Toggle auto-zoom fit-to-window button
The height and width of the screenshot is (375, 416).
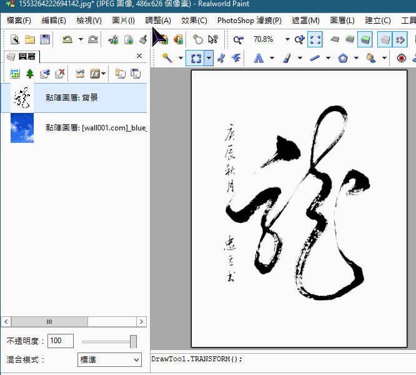coord(315,39)
